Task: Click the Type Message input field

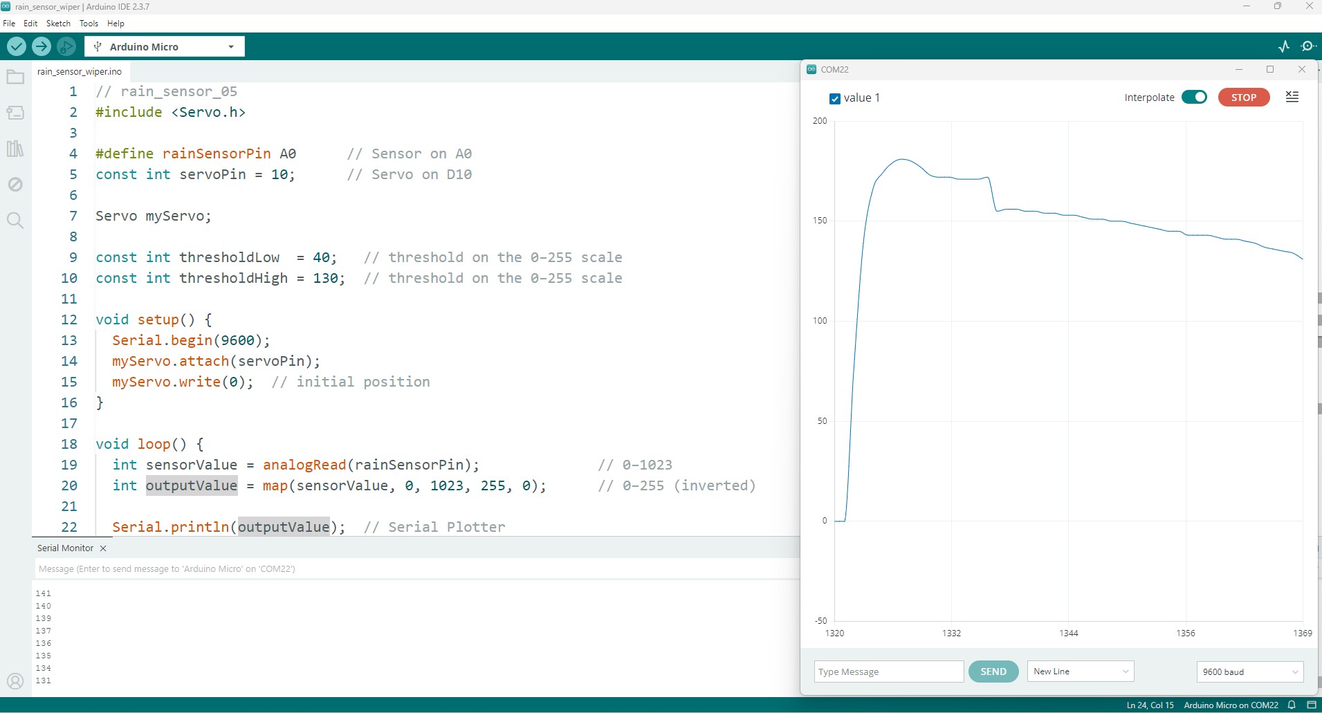Action: [888, 672]
